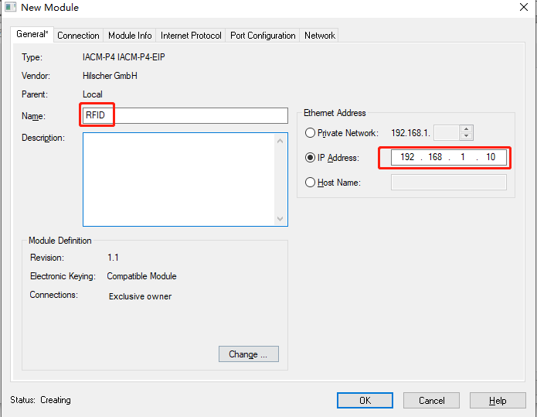Image resolution: width=537 pixels, height=417 pixels.
Task: Select the IP Address radio option
Action: pos(311,158)
